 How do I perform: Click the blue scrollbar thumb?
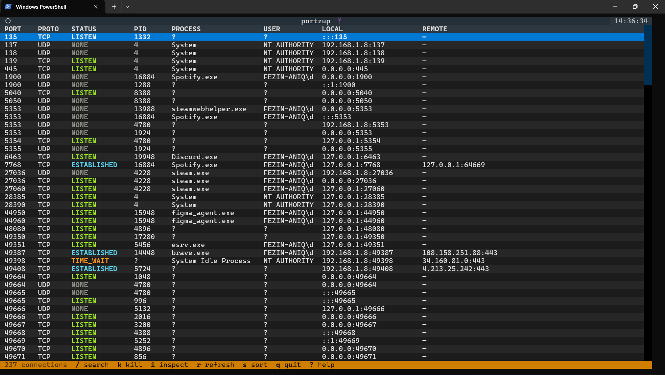click(648, 55)
